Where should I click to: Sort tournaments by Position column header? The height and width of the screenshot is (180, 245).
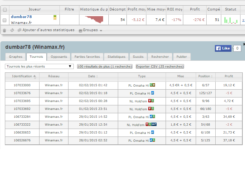205,76
